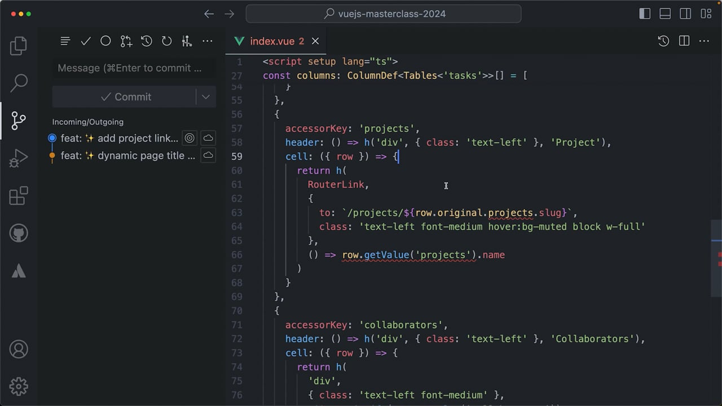This screenshot has width=722, height=406.
Task: Open the GitHub view in activity bar
Action: point(19,233)
